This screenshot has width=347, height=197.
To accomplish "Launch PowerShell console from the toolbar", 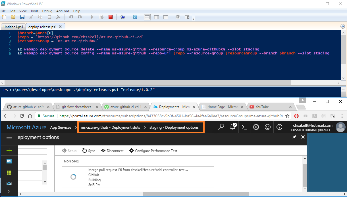I will 135,17.
